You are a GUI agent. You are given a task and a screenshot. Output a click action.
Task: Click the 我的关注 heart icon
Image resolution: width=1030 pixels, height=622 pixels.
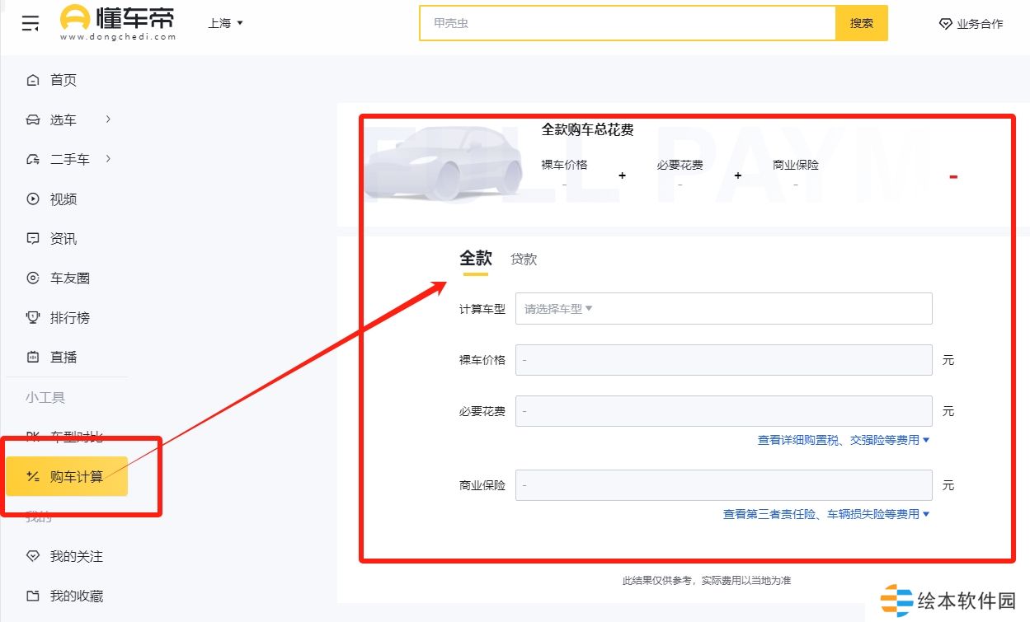33,556
